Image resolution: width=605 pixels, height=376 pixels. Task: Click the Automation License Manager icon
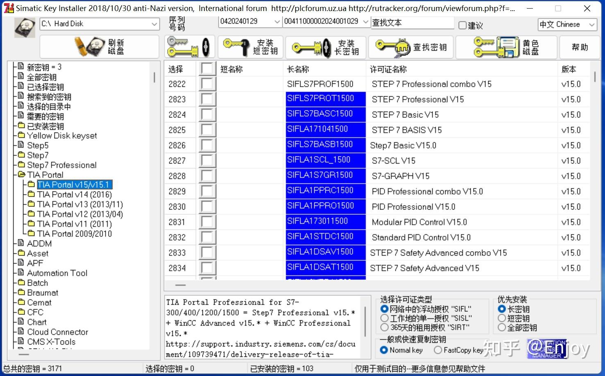coord(546,348)
